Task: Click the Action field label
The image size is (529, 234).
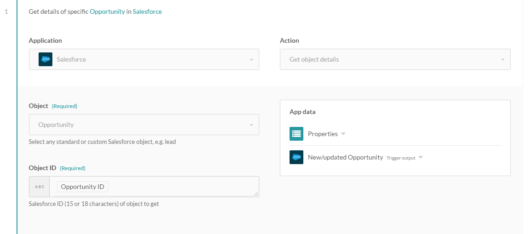Action: coord(290,40)
